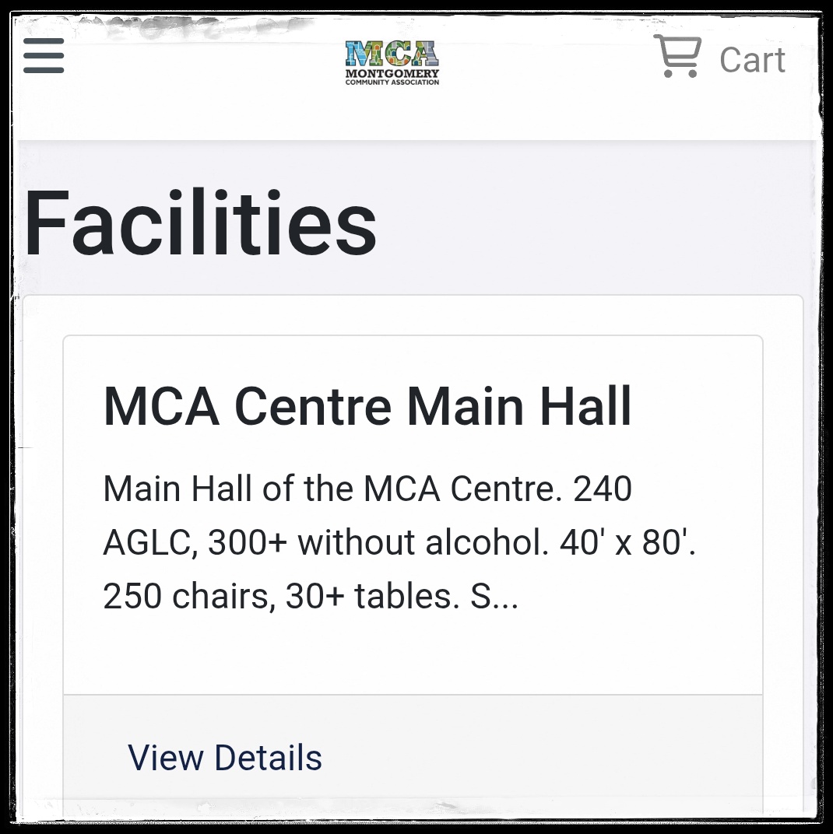This screenshot has height=834, width=833.
Task: Open View Details for Main Hall
Action: [225, 758]
